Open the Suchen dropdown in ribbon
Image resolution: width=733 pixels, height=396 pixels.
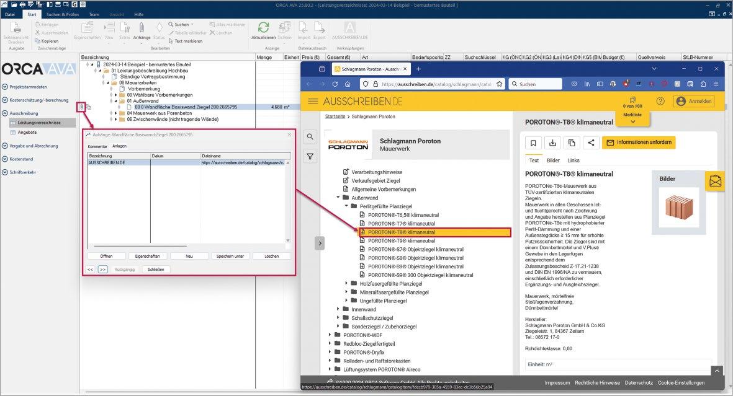(181, 24)
